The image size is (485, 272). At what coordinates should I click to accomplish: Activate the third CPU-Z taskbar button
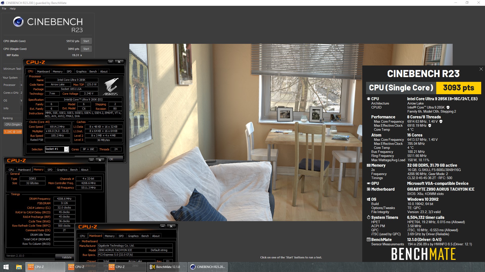coord(126,267)
